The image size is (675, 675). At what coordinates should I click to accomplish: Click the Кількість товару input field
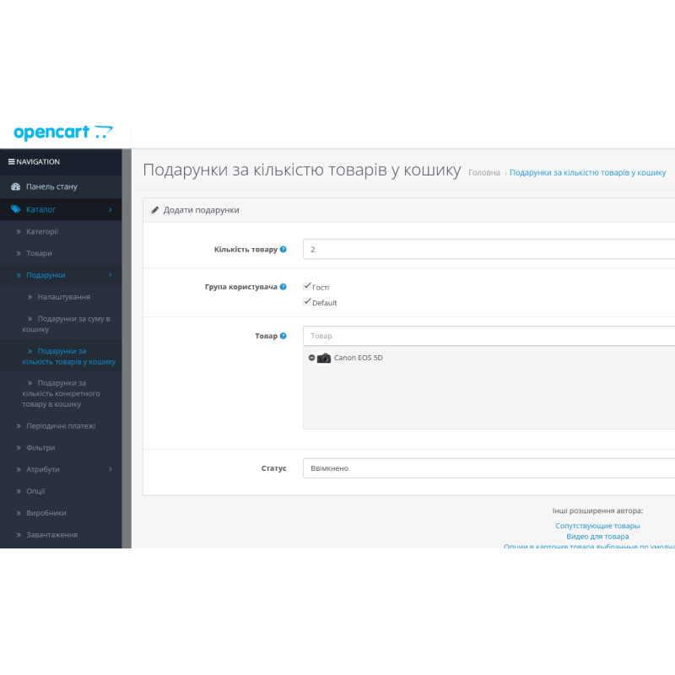(x=489, y=250)
